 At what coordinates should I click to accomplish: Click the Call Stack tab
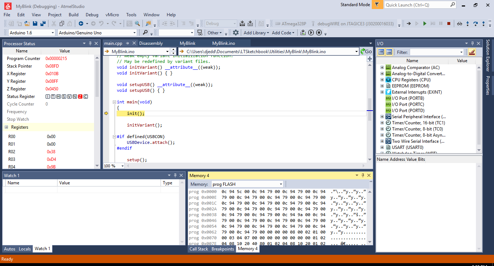[x=199, y=249]
